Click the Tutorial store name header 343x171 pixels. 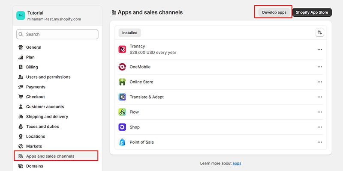tap(36, 13)
